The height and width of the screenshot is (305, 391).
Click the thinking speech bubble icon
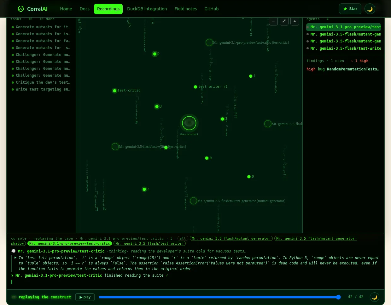(x=14, y=251)
